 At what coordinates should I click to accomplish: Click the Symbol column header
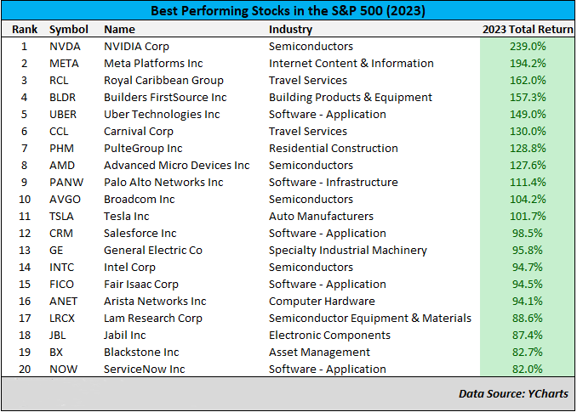(x=69, y=30)
